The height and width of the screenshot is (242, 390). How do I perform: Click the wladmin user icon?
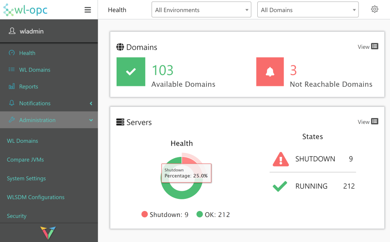click(12, 31)
